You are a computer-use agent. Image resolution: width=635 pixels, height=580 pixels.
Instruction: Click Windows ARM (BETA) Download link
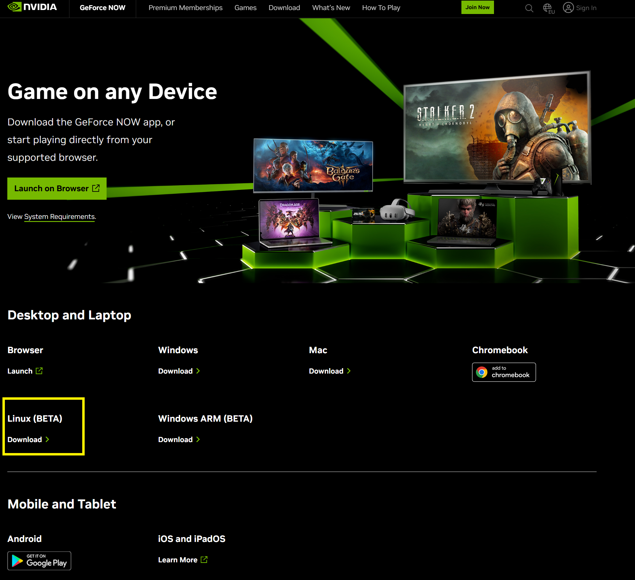(175, 439)
